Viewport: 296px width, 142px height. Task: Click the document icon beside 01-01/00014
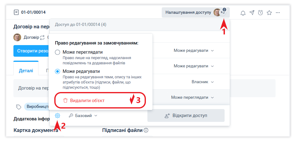point(16,12)
